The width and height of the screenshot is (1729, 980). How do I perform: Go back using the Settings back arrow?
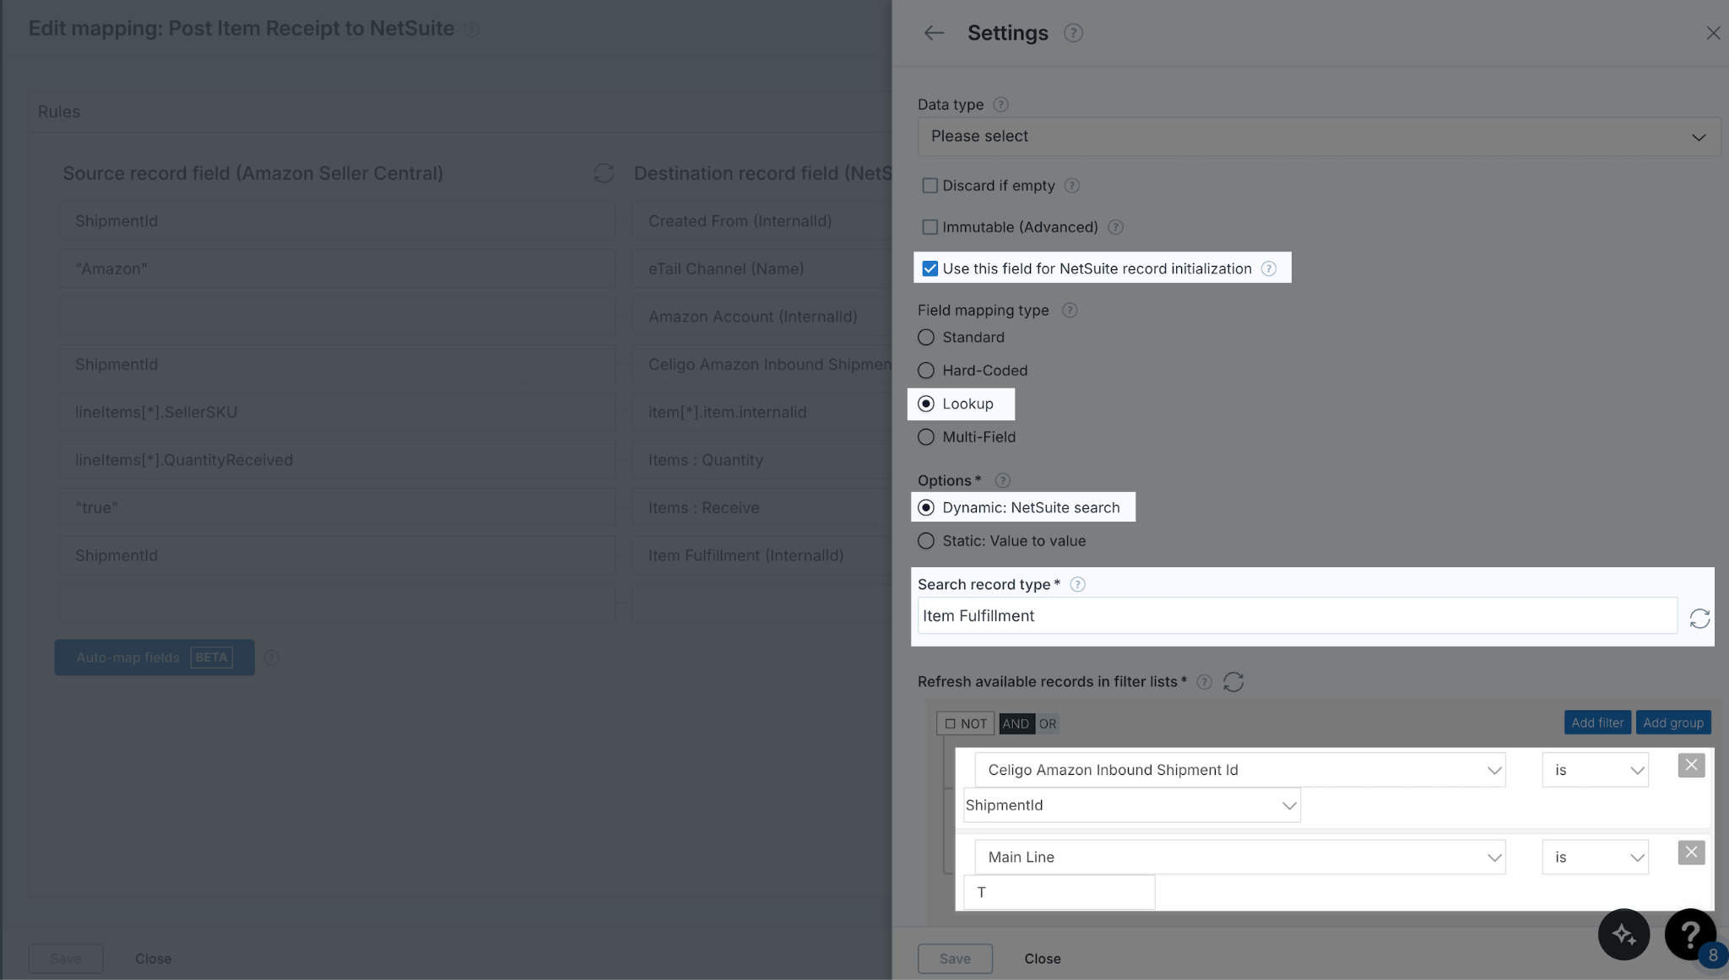pos(933,33)
